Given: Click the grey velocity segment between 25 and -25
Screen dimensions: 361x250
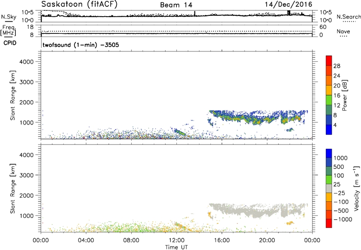Looking at the screenshot, I should point(329,189).
